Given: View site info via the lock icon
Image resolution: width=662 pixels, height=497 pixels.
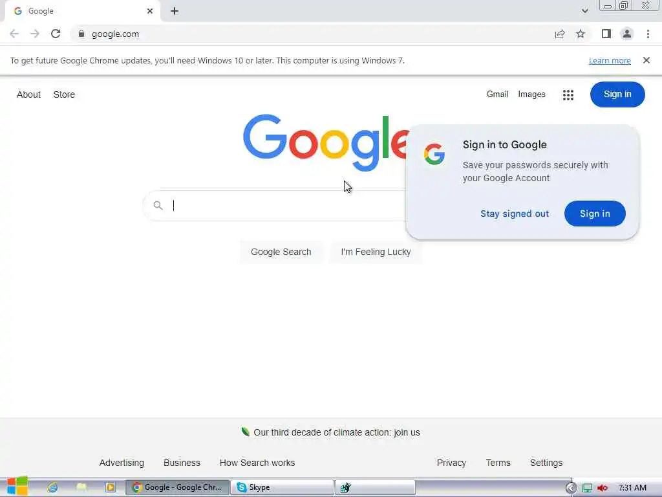Looking at the screenshot, I should point(81,34).
